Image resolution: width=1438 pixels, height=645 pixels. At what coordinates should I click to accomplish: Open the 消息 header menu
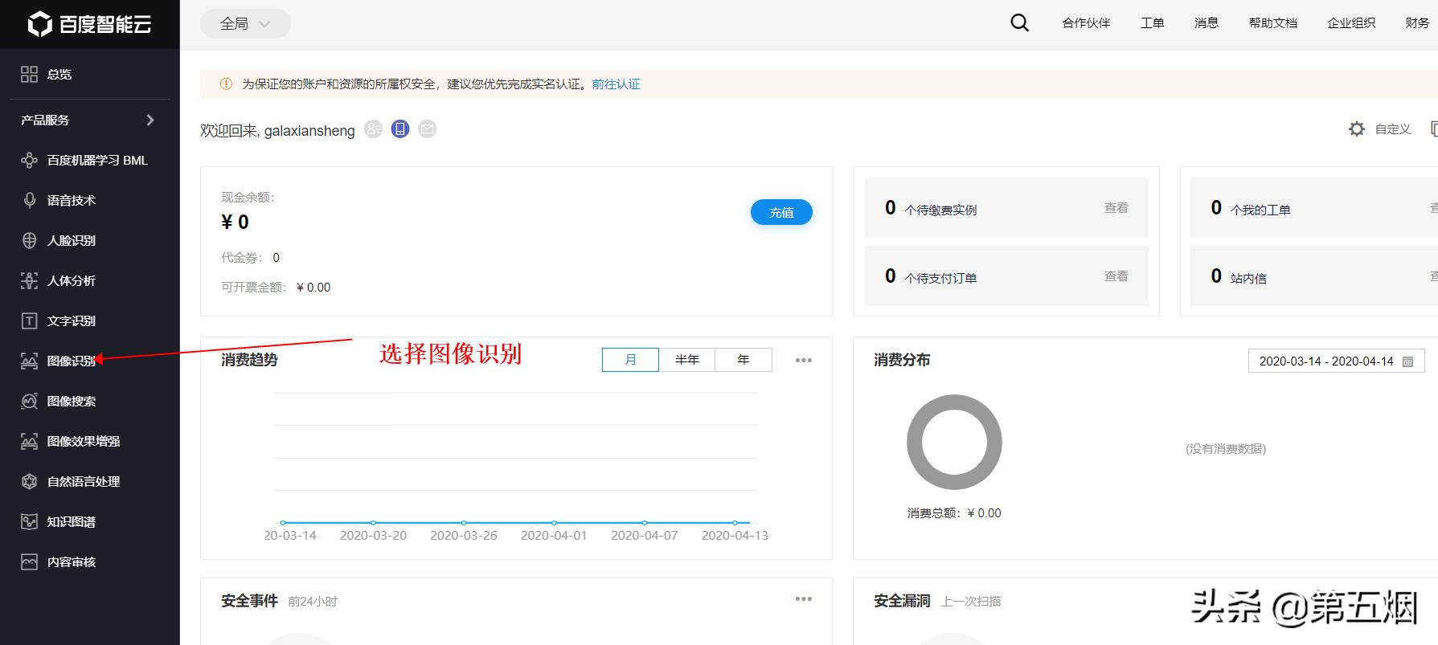coord(1207,22)
